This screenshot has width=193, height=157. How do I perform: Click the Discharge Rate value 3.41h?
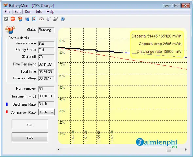[46, 104]
